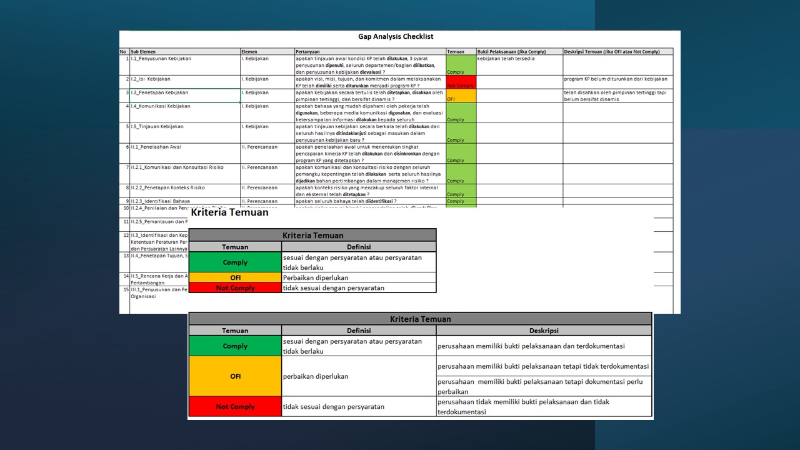Click the red Not Comply cell in bottom table
Image resolution: width=800 pixels, height=450 pixels.
[x=235, y=407]
